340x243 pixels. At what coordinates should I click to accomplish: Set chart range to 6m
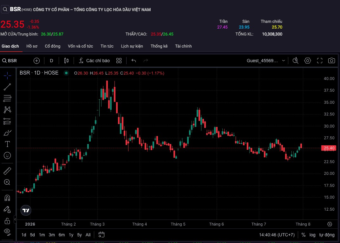pyautogui.click(x=62, y=235)
